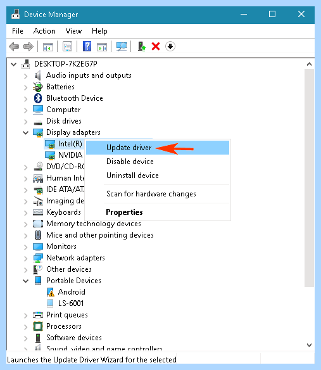Select the LS-6001 portable device
Viewport: 321px width, 370px height.
71,303
